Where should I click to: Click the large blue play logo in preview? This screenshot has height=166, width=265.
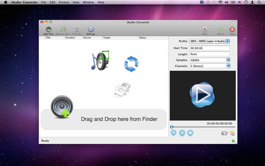tap(202, 95)
